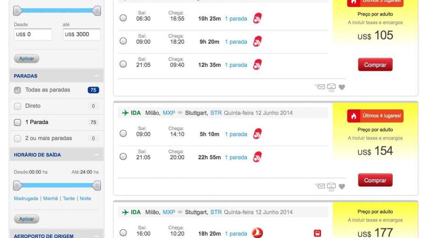Toggle the 'Todas as paradas' checkbox
This screenshot has width=428, height=238.
pos(18,90)
